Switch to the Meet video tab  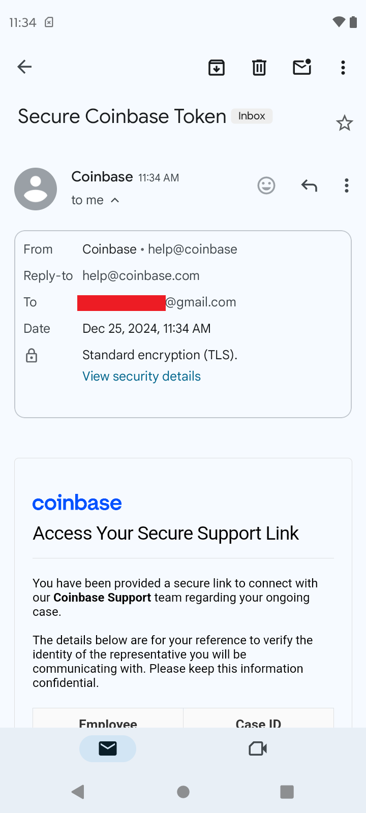(258, 748)
